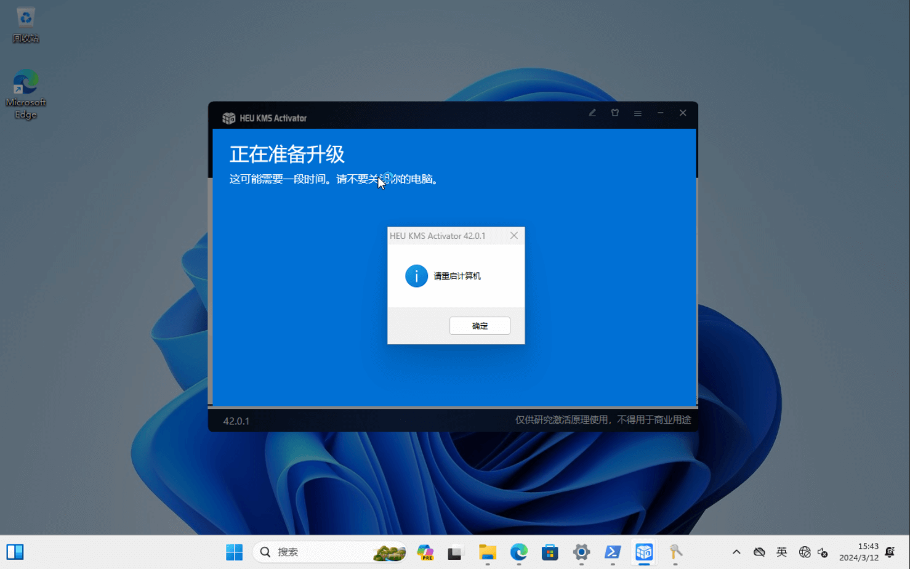This screenshot has height=569, width=910.
Task: Select the pencil edit icon in the title bar
Action: click(x=592, y=113)
